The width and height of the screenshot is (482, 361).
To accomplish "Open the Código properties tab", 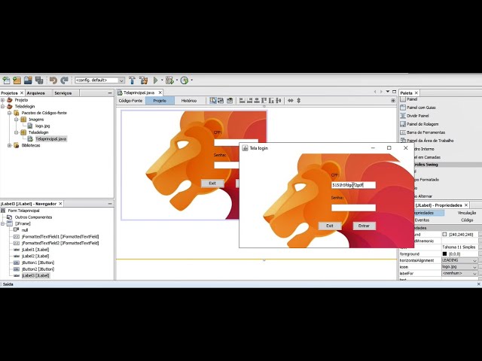I will pos(467,220).
